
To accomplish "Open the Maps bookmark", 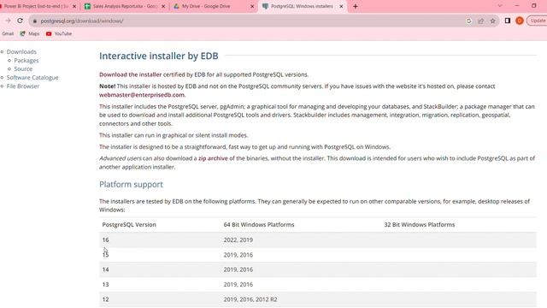I will pos(30,34).
